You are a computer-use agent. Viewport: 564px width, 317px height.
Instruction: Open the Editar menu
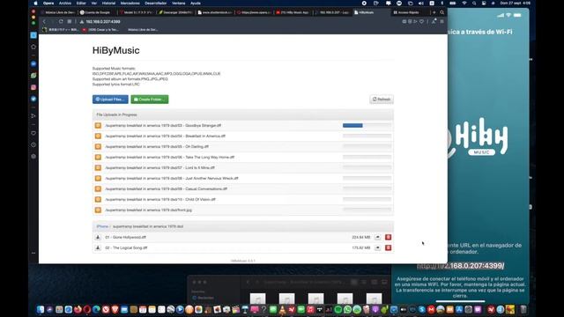[x=81, y=4]
